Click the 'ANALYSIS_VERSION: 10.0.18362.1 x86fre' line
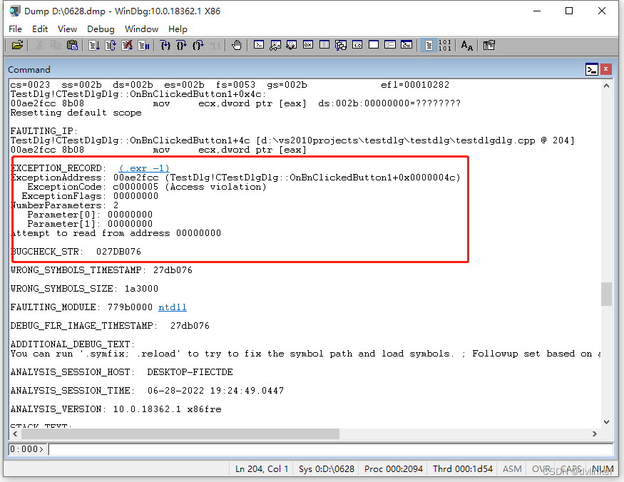This screenshot has height=482, width=624. pyautogui.click(x=116, y=409)
